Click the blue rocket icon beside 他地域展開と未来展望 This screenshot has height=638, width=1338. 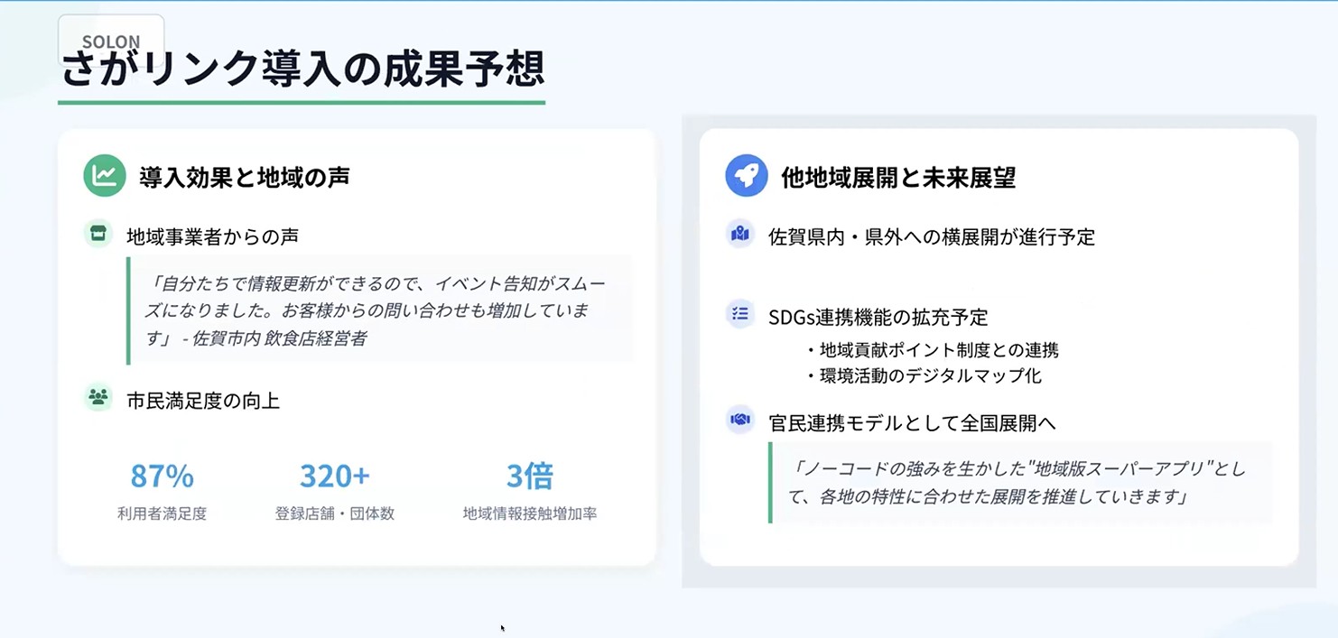coord(746,176)
